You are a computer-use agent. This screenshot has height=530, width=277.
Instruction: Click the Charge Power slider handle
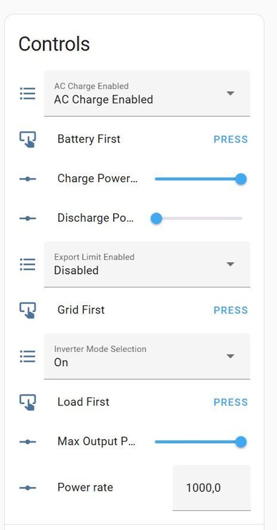(x=241, y=179)
